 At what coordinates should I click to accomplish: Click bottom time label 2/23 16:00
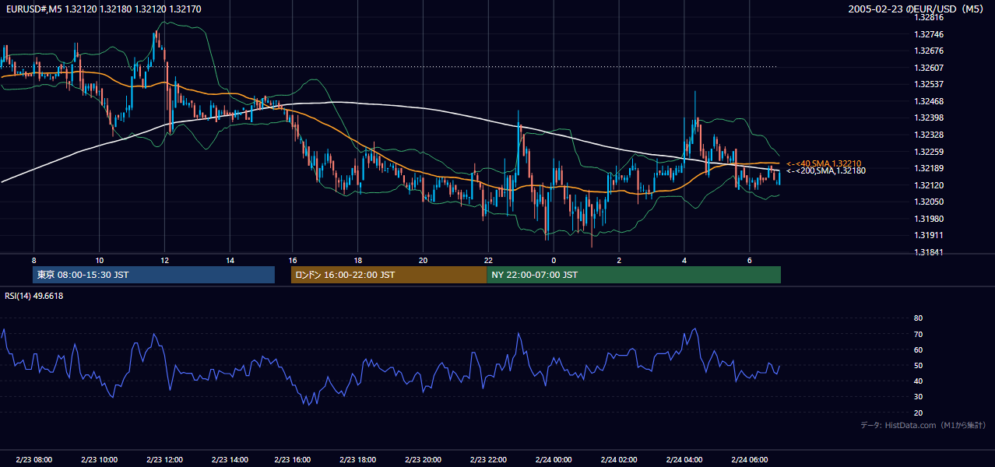tap(294, 460)
